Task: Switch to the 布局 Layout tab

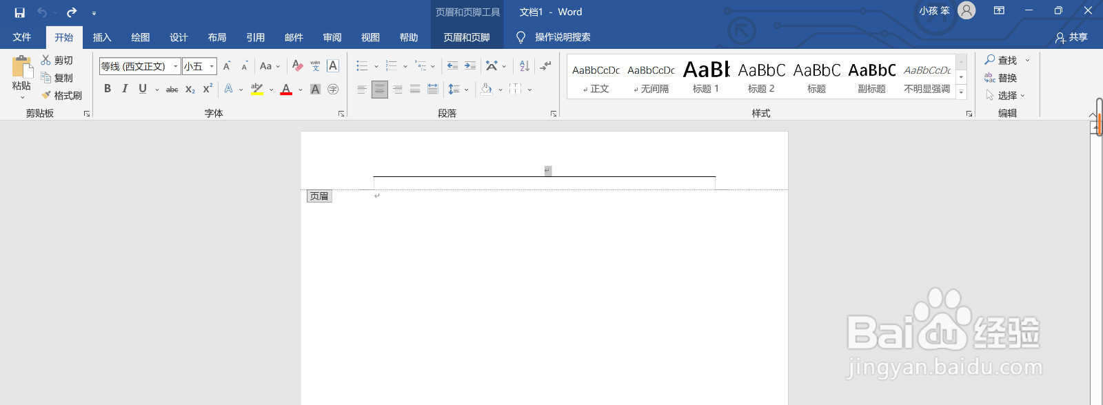Action: coord(217,37)
